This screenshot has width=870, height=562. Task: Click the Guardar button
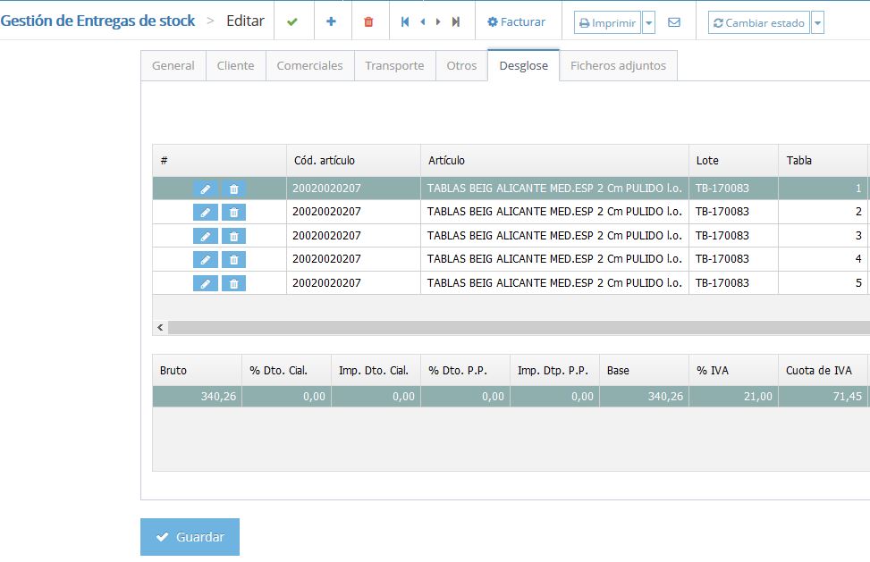click(x=190, y=536)
